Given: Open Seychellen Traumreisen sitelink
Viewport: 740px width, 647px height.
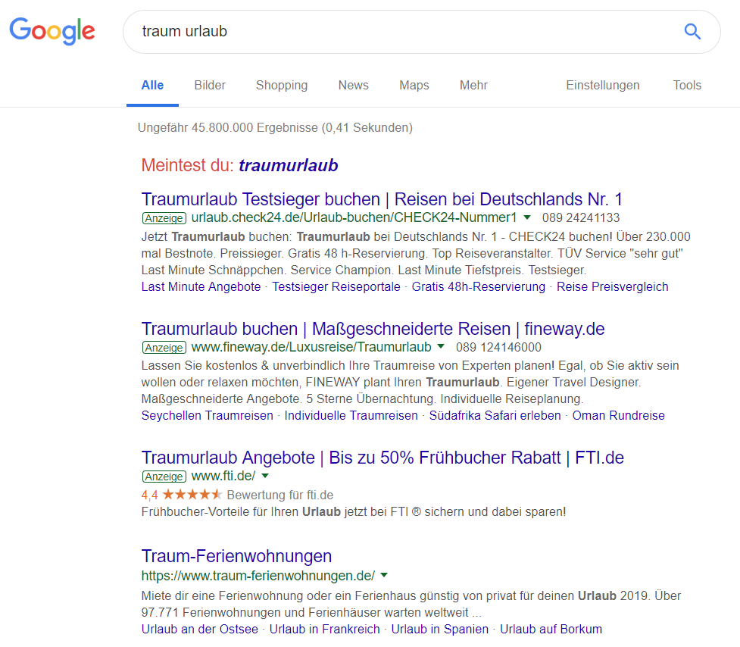Looking at the screenshot, I should [x=208, y=416].
